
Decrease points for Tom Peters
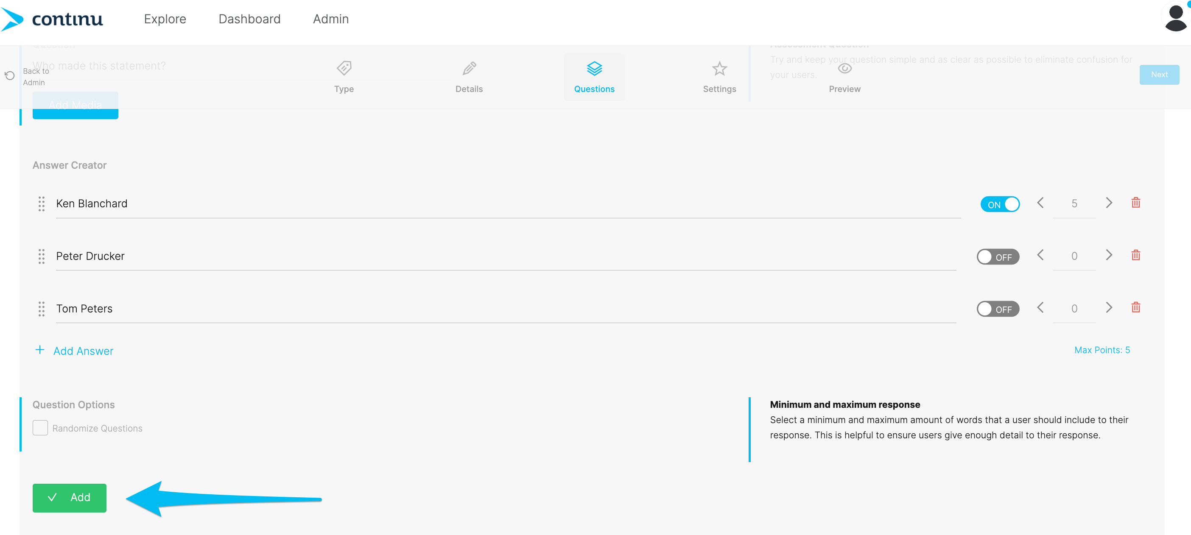tap(1040, 308)
